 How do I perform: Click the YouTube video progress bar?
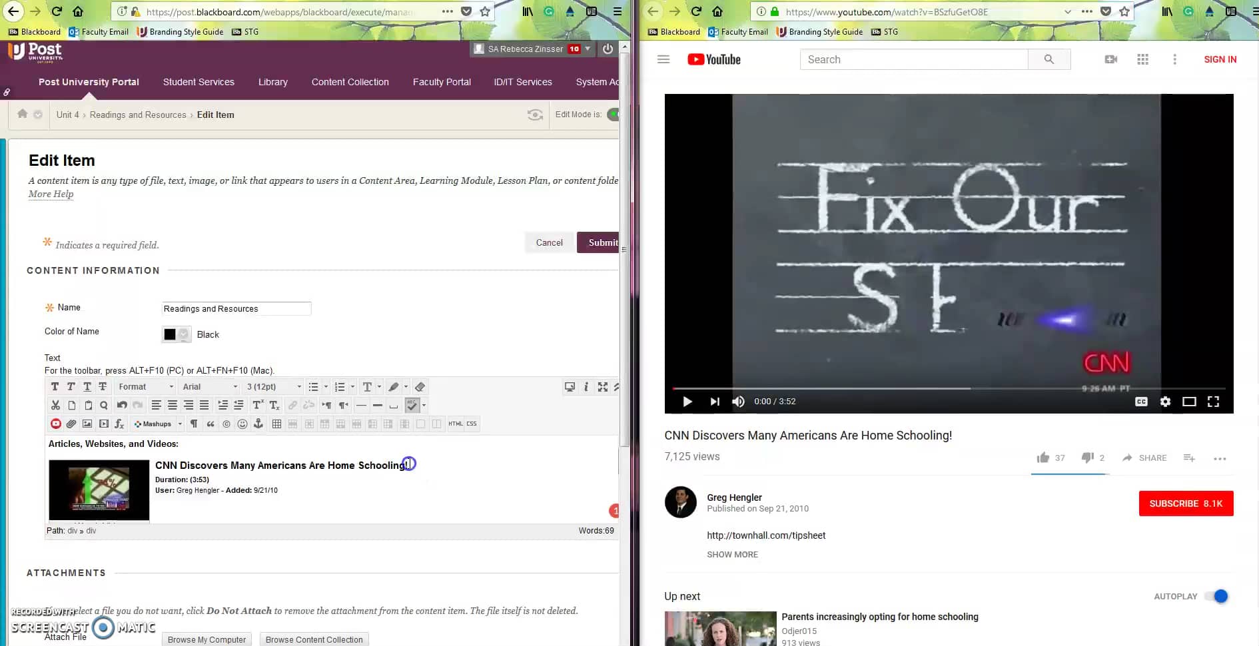pos(949,388)
